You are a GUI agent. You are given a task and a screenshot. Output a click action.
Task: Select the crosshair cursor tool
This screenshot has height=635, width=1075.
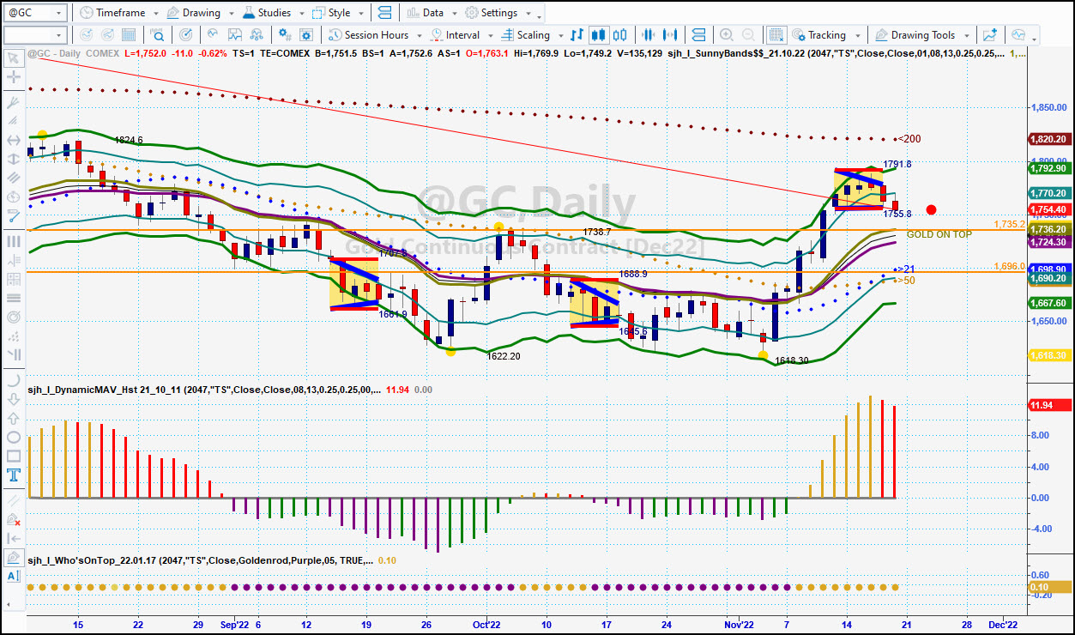pyautogui.click(x=14, y=77)
